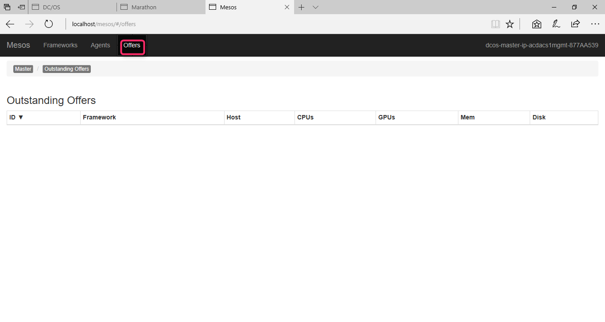This screenshot has width=605, height=322.
Task: Click the Mesos brand link
Action: tap(18, 45)
